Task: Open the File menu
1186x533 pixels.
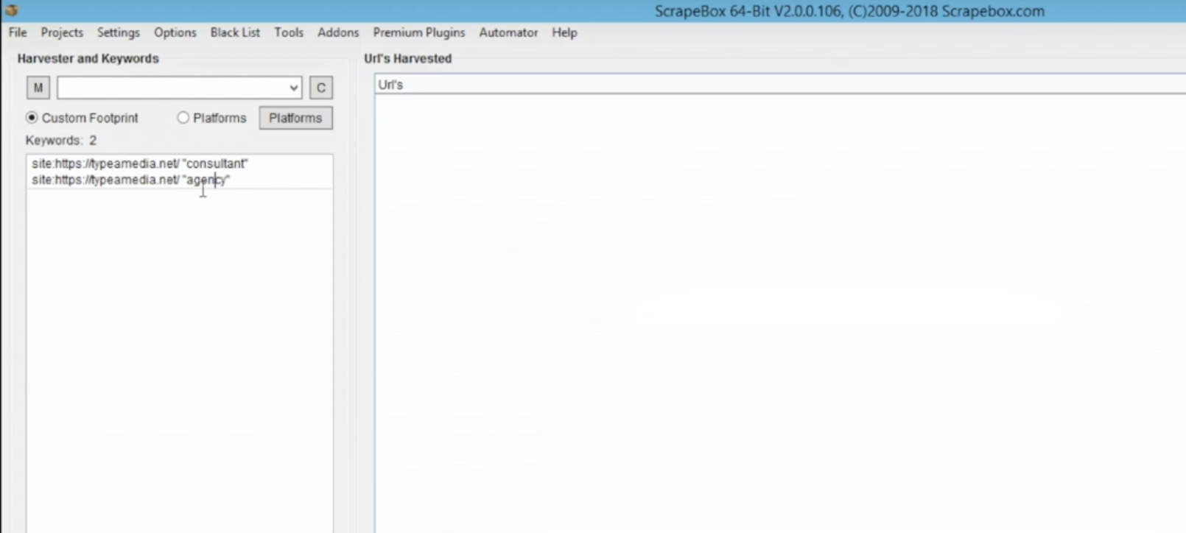Action: coord(18,32)
